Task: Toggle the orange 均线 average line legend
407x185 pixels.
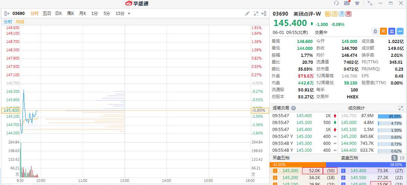Action: [20, 22]
